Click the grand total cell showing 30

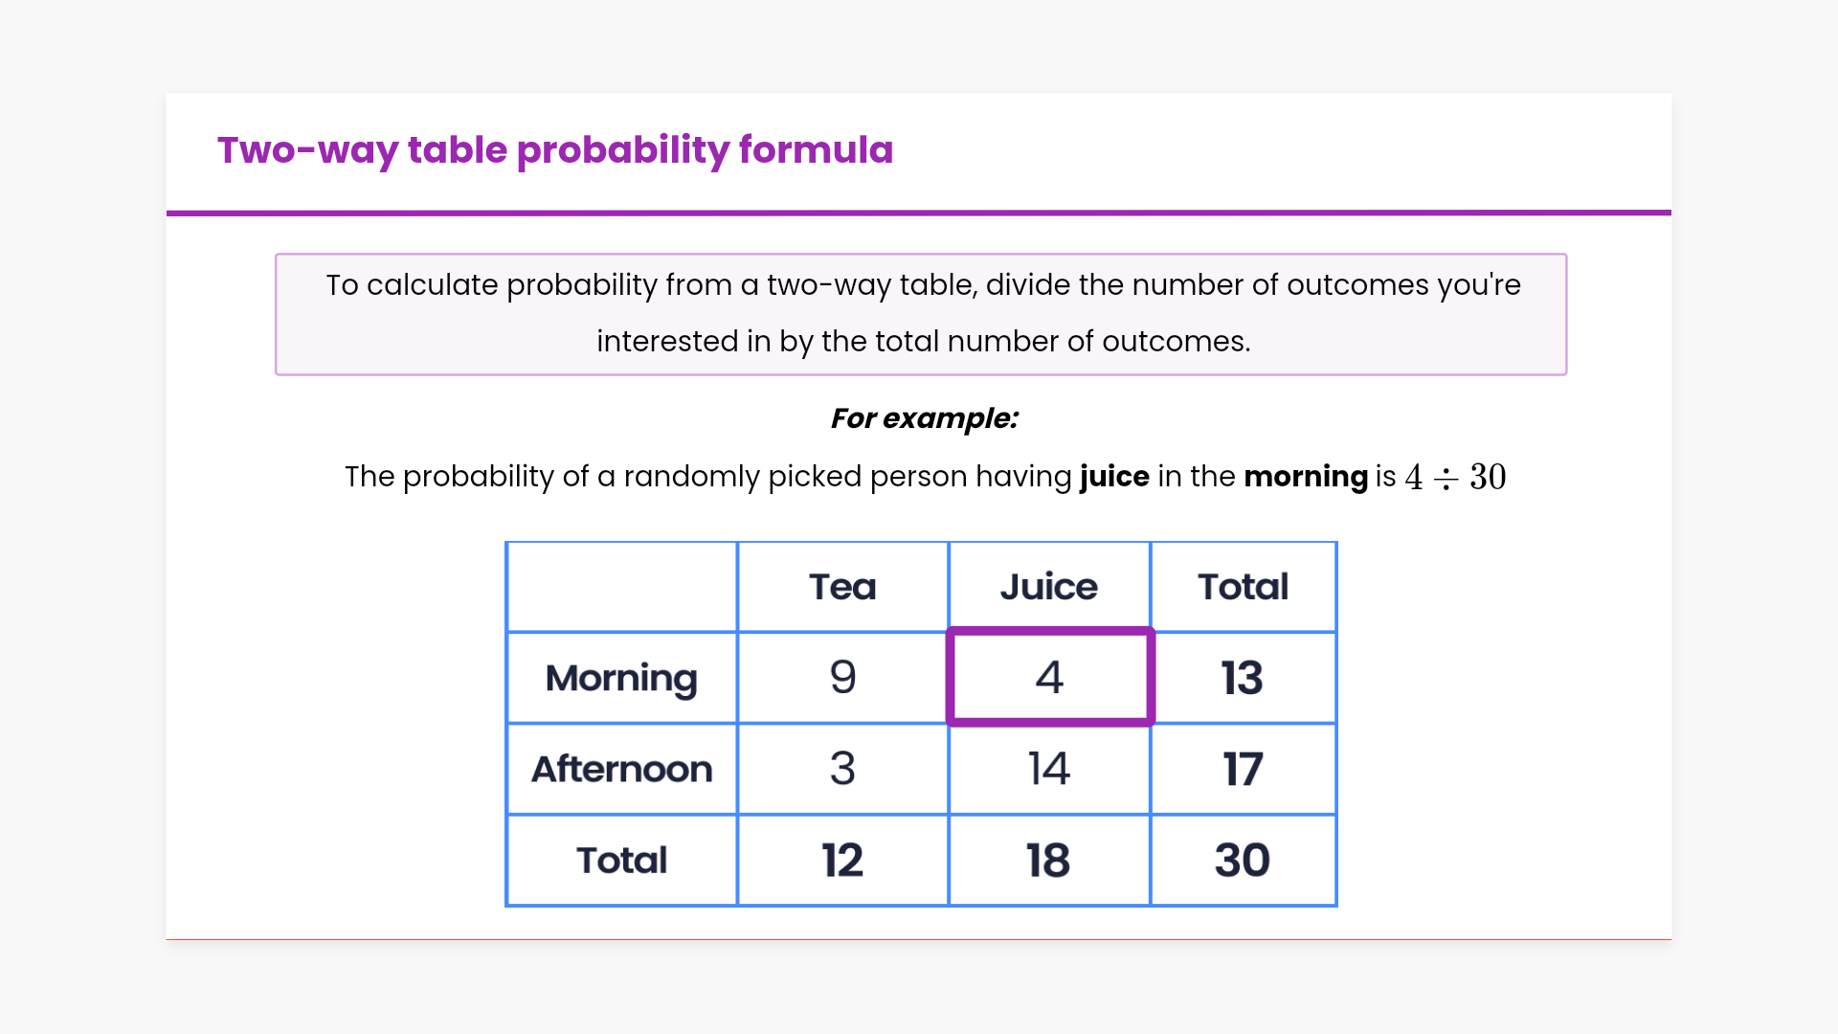tap(1243, 860)
